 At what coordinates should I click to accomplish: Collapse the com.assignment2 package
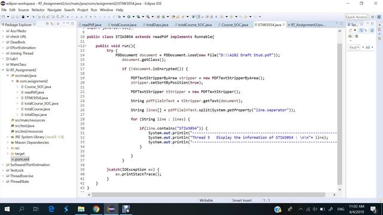pyautogui.click(x=13, y=81)
